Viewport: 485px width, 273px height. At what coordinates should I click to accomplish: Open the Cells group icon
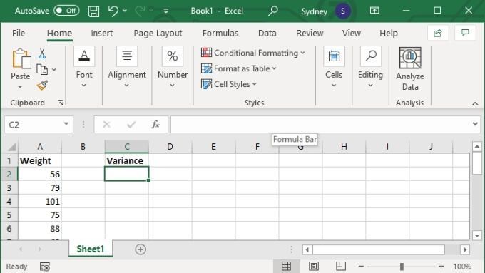pos(334,56)
